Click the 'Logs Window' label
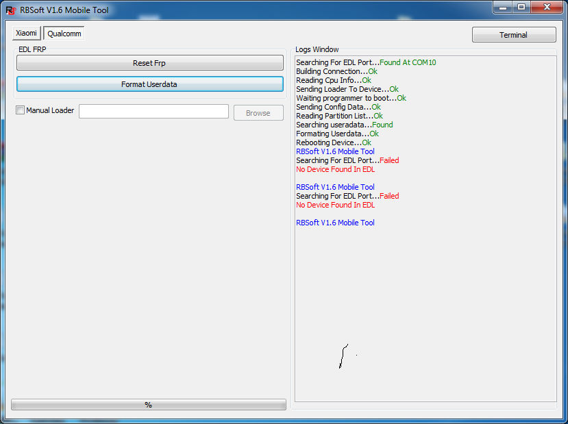Screen dimensions: 568x424 coord(317,49)
